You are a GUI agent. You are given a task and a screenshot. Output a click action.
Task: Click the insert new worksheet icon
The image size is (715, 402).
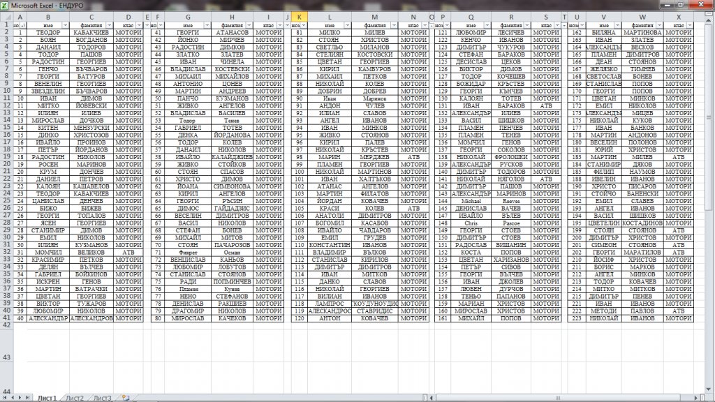click(x=126, y=398)
